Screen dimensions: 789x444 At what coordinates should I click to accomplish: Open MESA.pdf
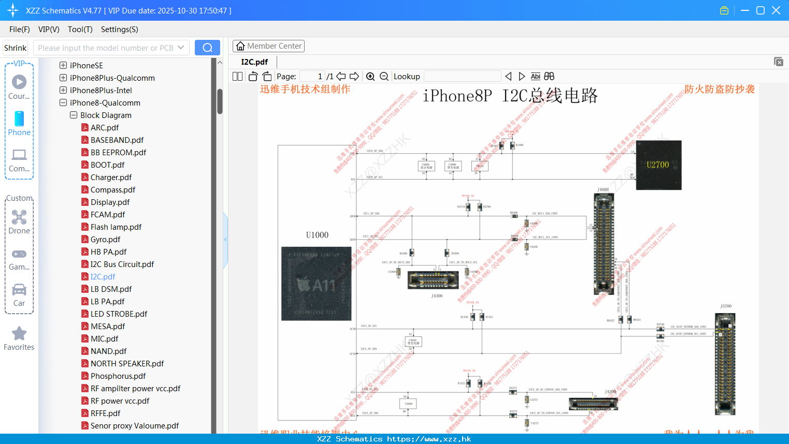point(108,326)
